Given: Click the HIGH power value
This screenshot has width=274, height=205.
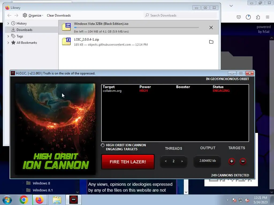Looking at the screenshot, I should click(143, 91).
